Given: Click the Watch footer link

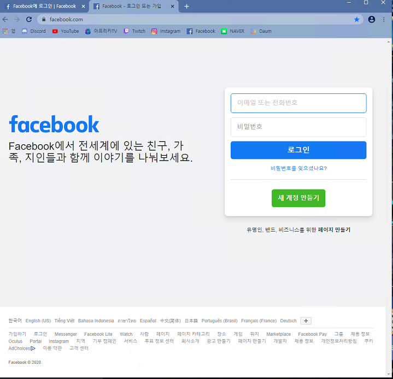Looking at the screenshot, I should point(126,334).
